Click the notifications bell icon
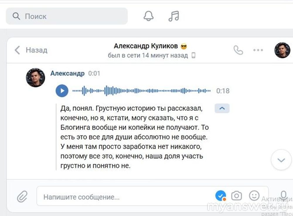The height and width of the screenshot is (216, 293). pyautogui.click(x=149, y=16)
